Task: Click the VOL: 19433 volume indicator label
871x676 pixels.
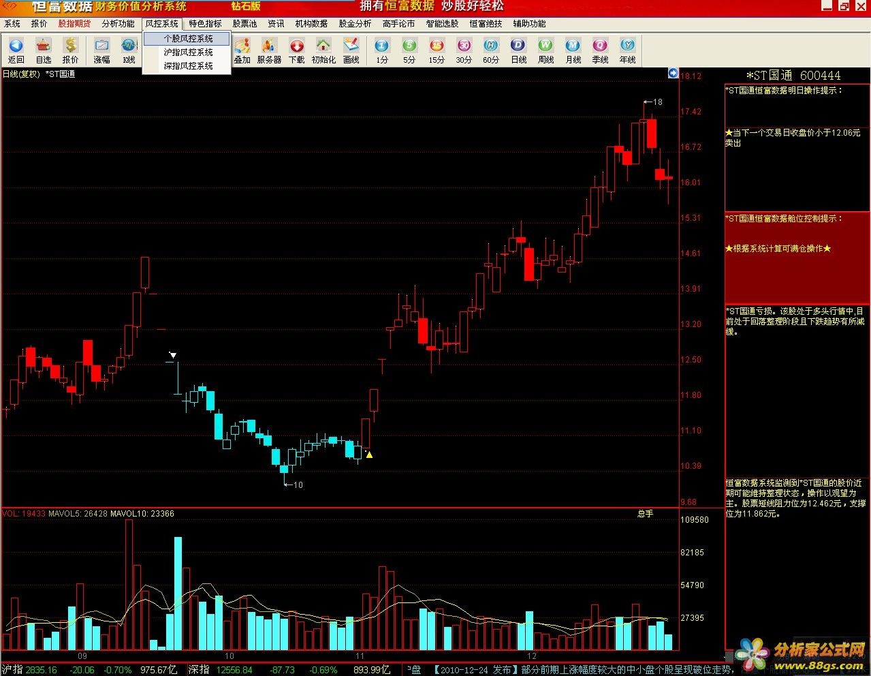Action: (24, 514)
